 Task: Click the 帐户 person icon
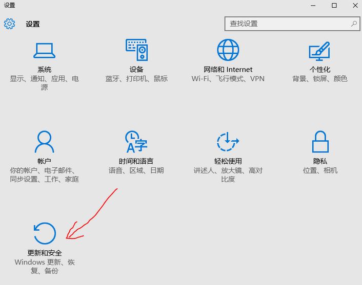pyautogui.click(x=44, y=142)
